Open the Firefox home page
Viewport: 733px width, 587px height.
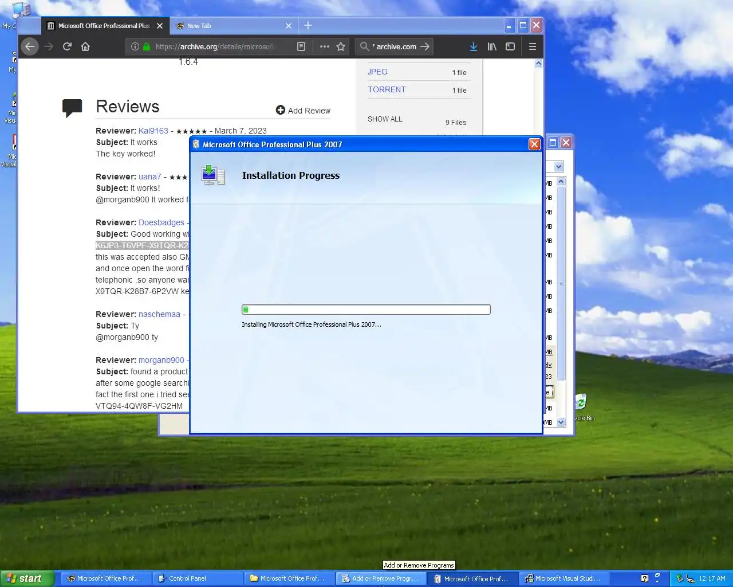click(x=85, y=46)
